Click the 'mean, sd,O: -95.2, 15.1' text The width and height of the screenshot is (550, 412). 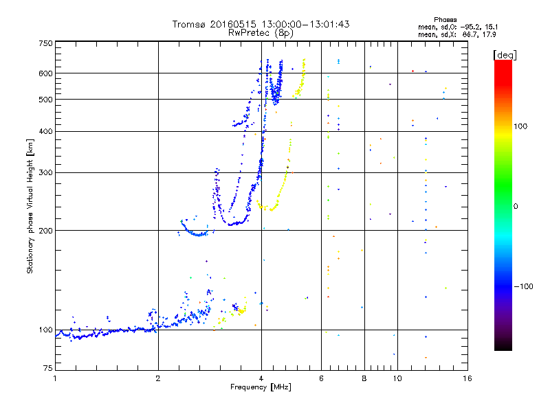click(x=458, y=27)
